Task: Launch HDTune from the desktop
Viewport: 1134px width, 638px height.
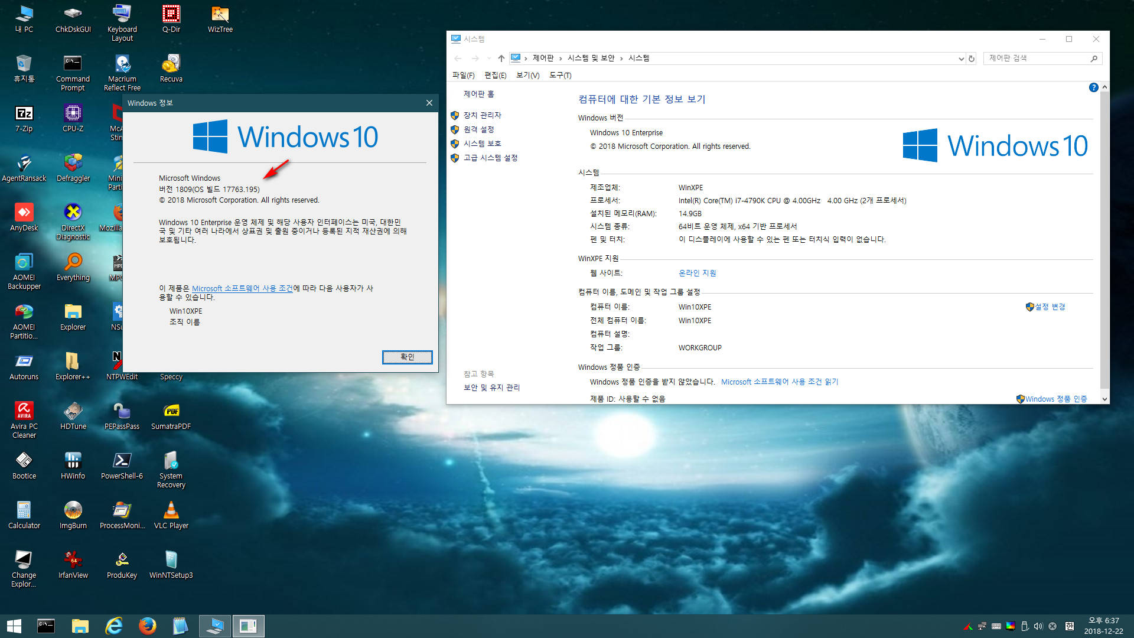Action: (73, 416)
